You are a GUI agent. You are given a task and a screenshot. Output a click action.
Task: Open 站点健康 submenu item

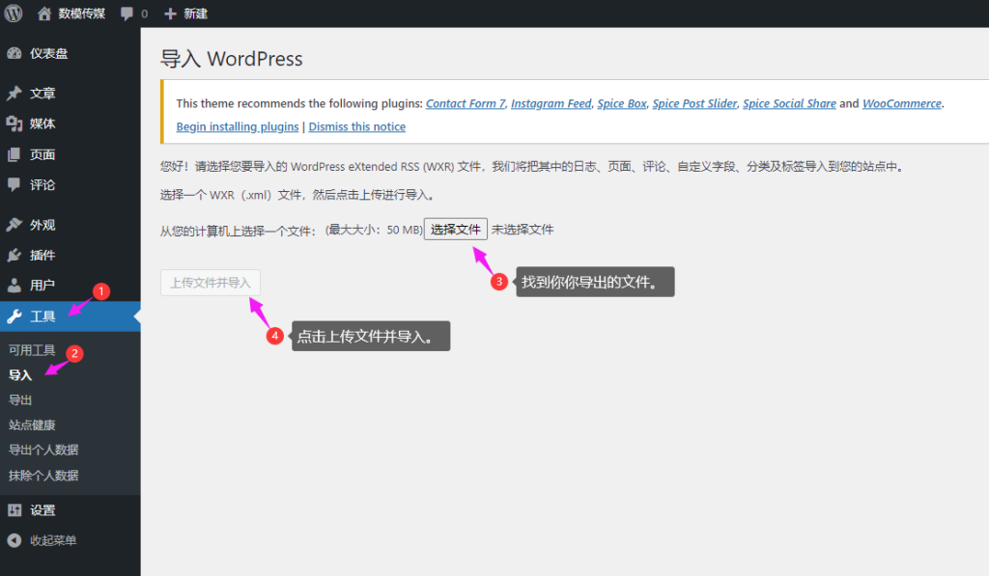point(32,425)
